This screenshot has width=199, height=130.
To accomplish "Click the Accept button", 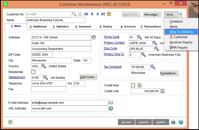I will coord(126,122).
